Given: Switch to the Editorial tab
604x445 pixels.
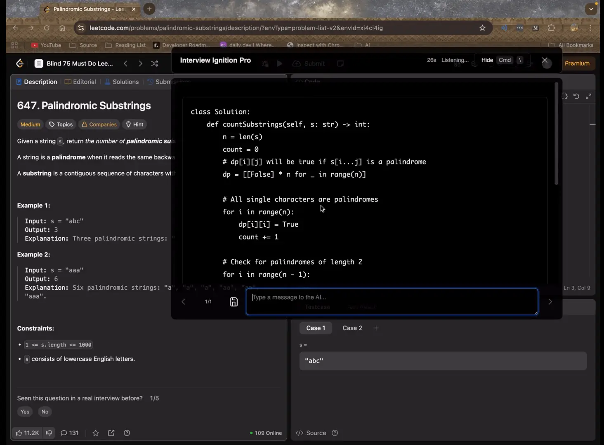Looking at the screenshot, I should click(x=80, y=82).
